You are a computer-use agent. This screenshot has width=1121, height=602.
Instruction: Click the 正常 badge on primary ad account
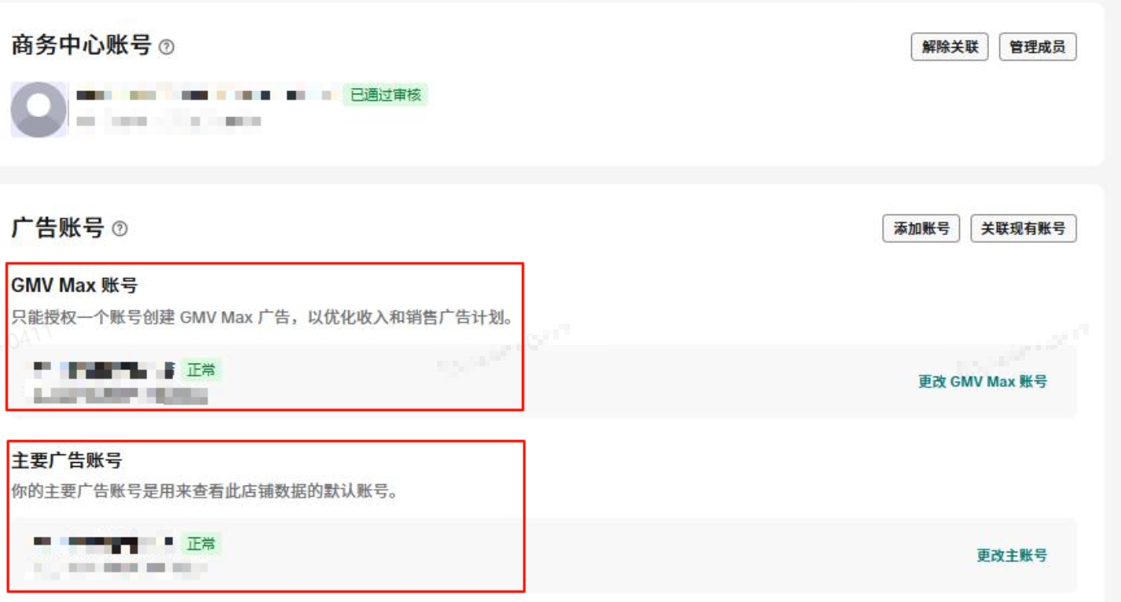(201, 543)
